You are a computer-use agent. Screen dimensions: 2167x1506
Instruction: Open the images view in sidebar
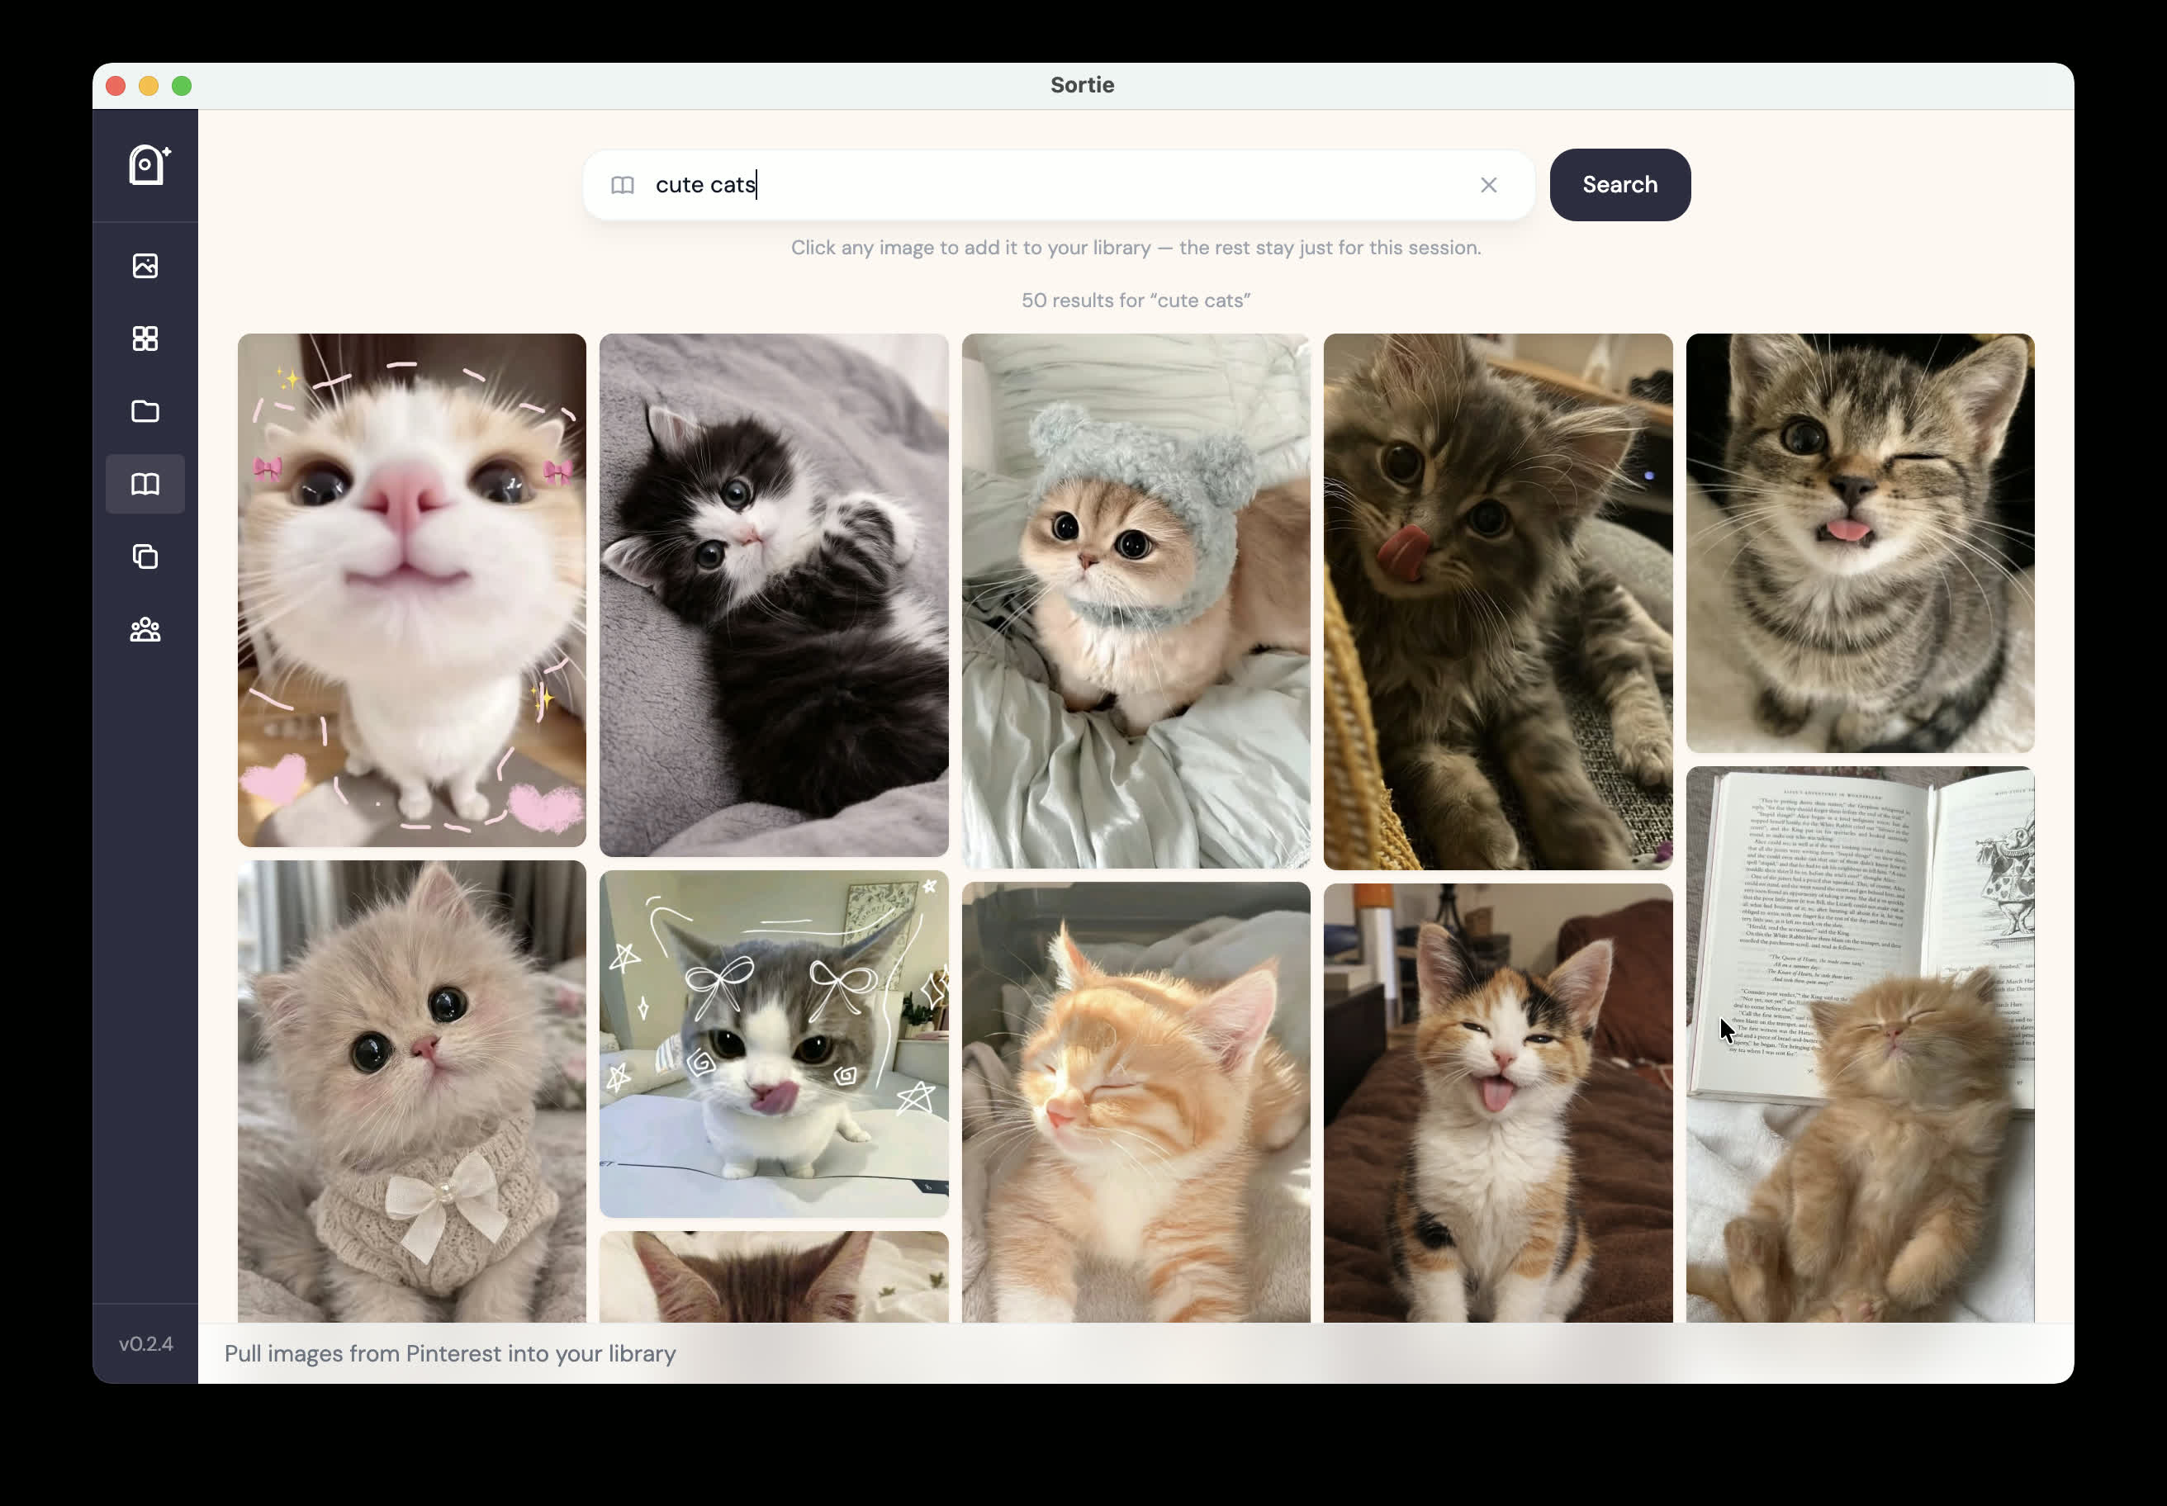pos(145,266)
